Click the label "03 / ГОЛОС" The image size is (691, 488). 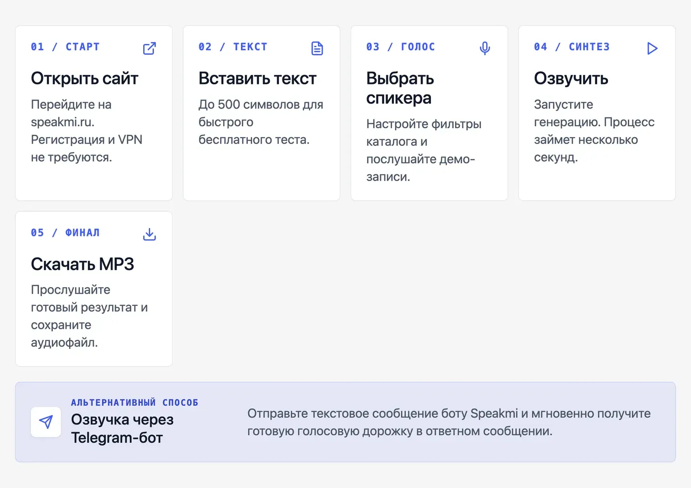coord(401,47)
